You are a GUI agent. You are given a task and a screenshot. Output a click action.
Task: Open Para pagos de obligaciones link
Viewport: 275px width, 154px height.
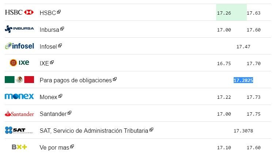point(75,80)
